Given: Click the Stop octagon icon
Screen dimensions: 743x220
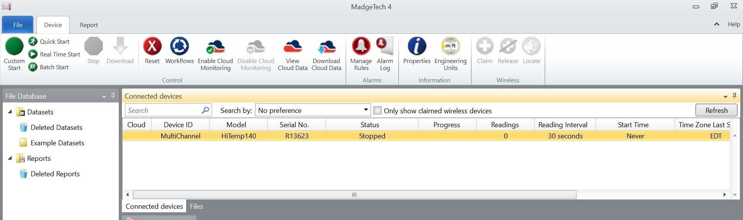Looking at the screenshot, I should click(x=93, y=46).
